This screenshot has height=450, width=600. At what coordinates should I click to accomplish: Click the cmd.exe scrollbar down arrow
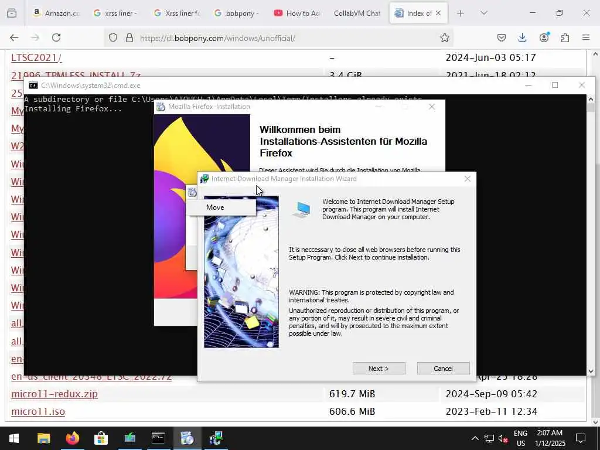[591, 371]
